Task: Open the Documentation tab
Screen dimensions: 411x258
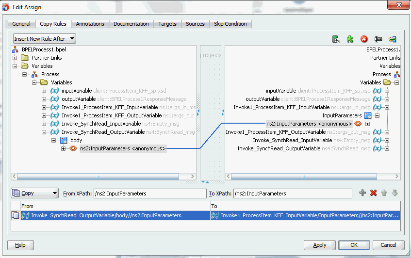Action: pyautogui.click(x=131, y=24)
